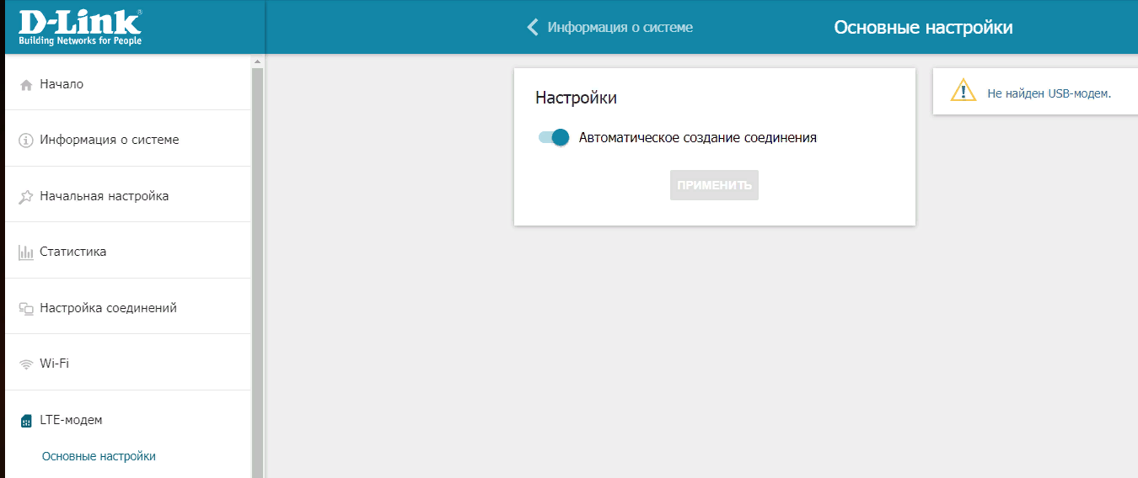Disable Автоматическое создание соединения switch
The image size is (1138, 478).
pos(554,137)
